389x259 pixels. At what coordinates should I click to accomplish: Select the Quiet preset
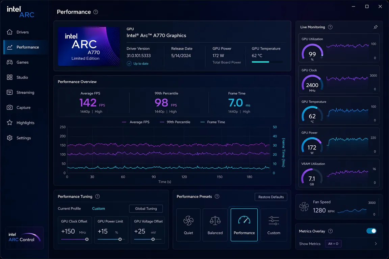(x=188, y=225)
